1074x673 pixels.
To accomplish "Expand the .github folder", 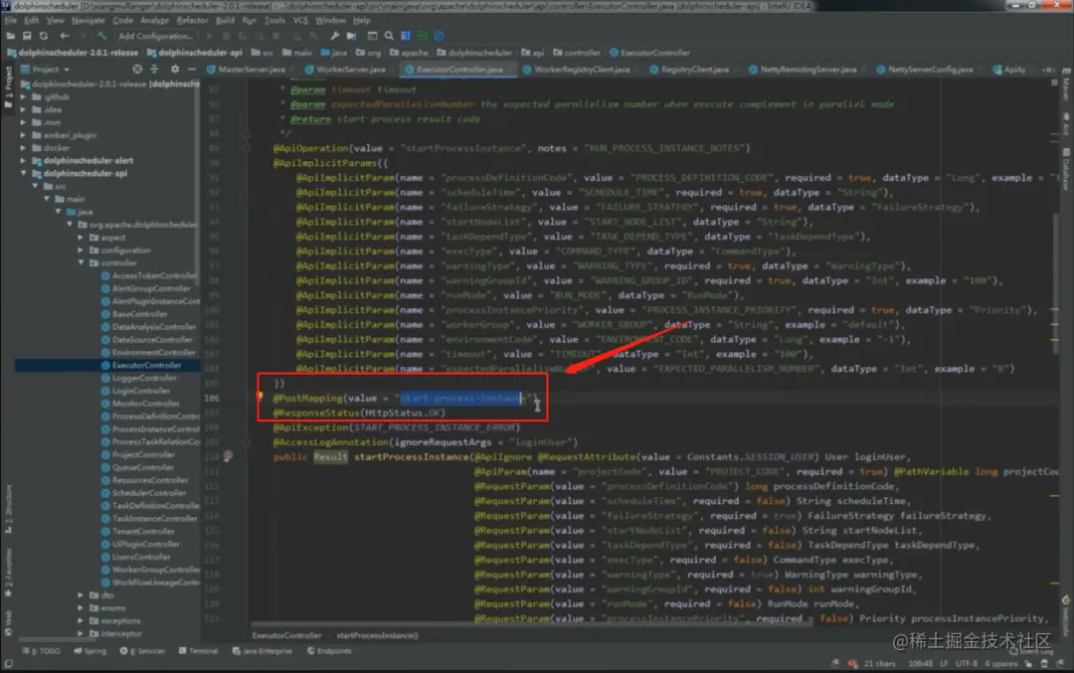I will coord(23,97).
